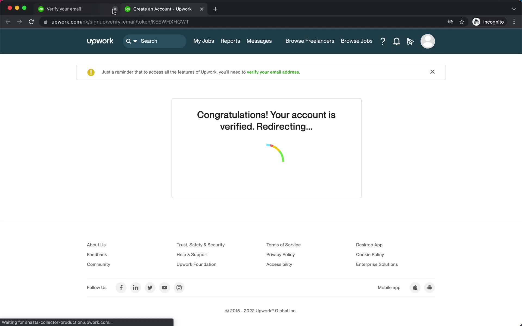Expand the browser search bar dropdown
Screen dimensions: 522x326
point(135,41)
